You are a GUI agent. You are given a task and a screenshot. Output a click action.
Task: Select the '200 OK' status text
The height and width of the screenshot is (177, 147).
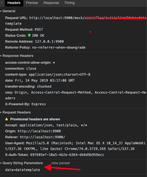[38, 36]
